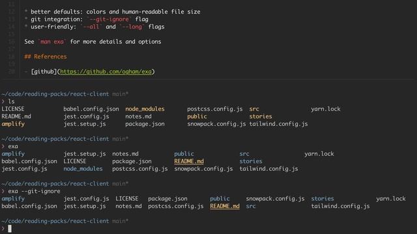Click the '[github]' link label text
The image size is (417, 234).
44,71
